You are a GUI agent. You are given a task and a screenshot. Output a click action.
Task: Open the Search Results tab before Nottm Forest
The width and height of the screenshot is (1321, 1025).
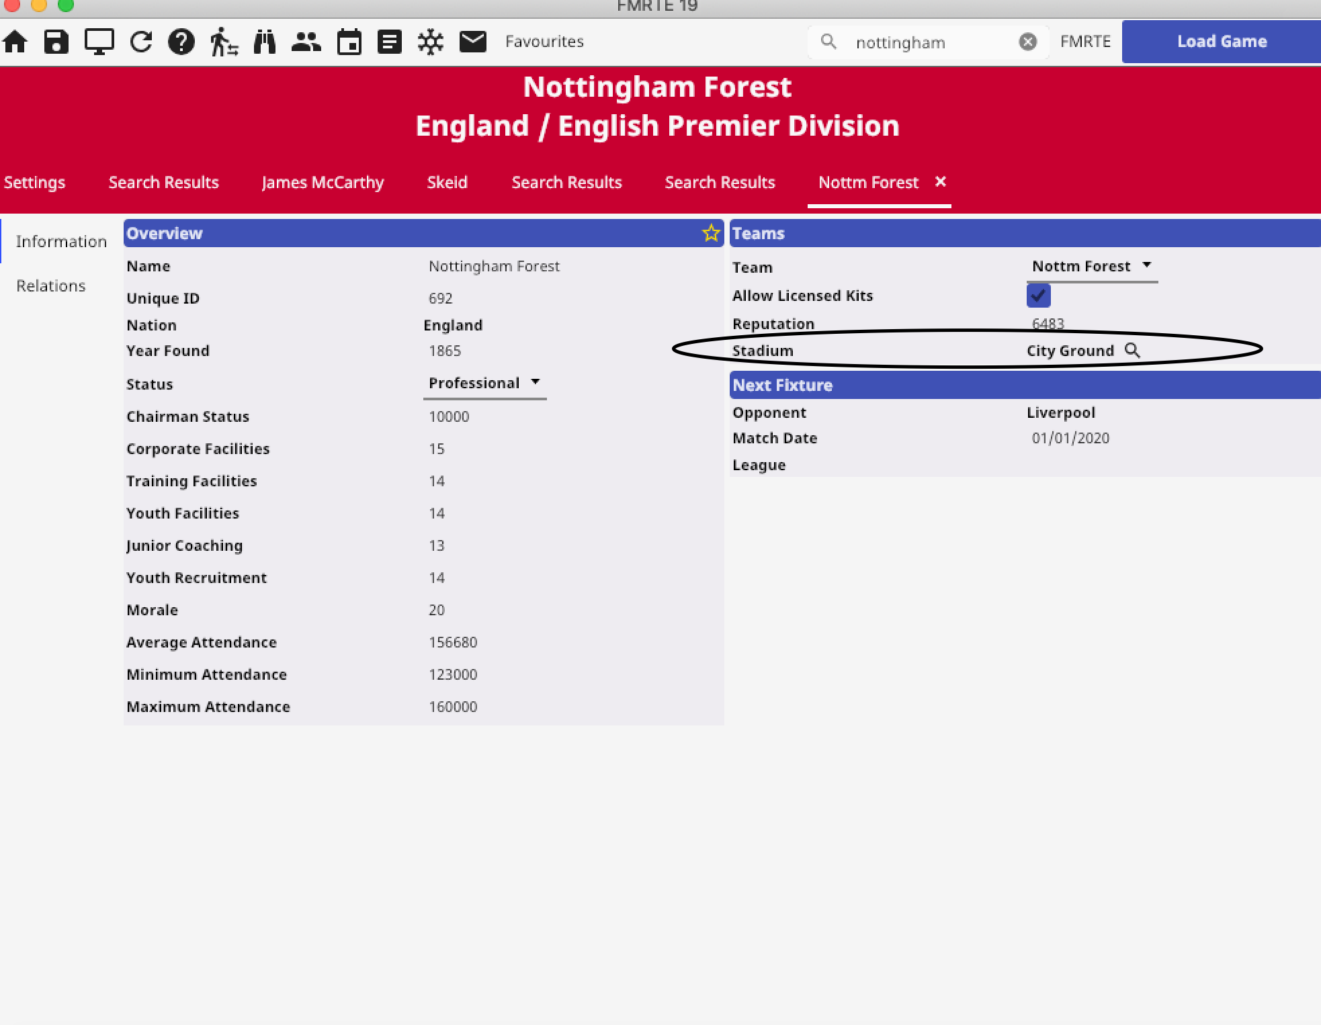[720, 182]
